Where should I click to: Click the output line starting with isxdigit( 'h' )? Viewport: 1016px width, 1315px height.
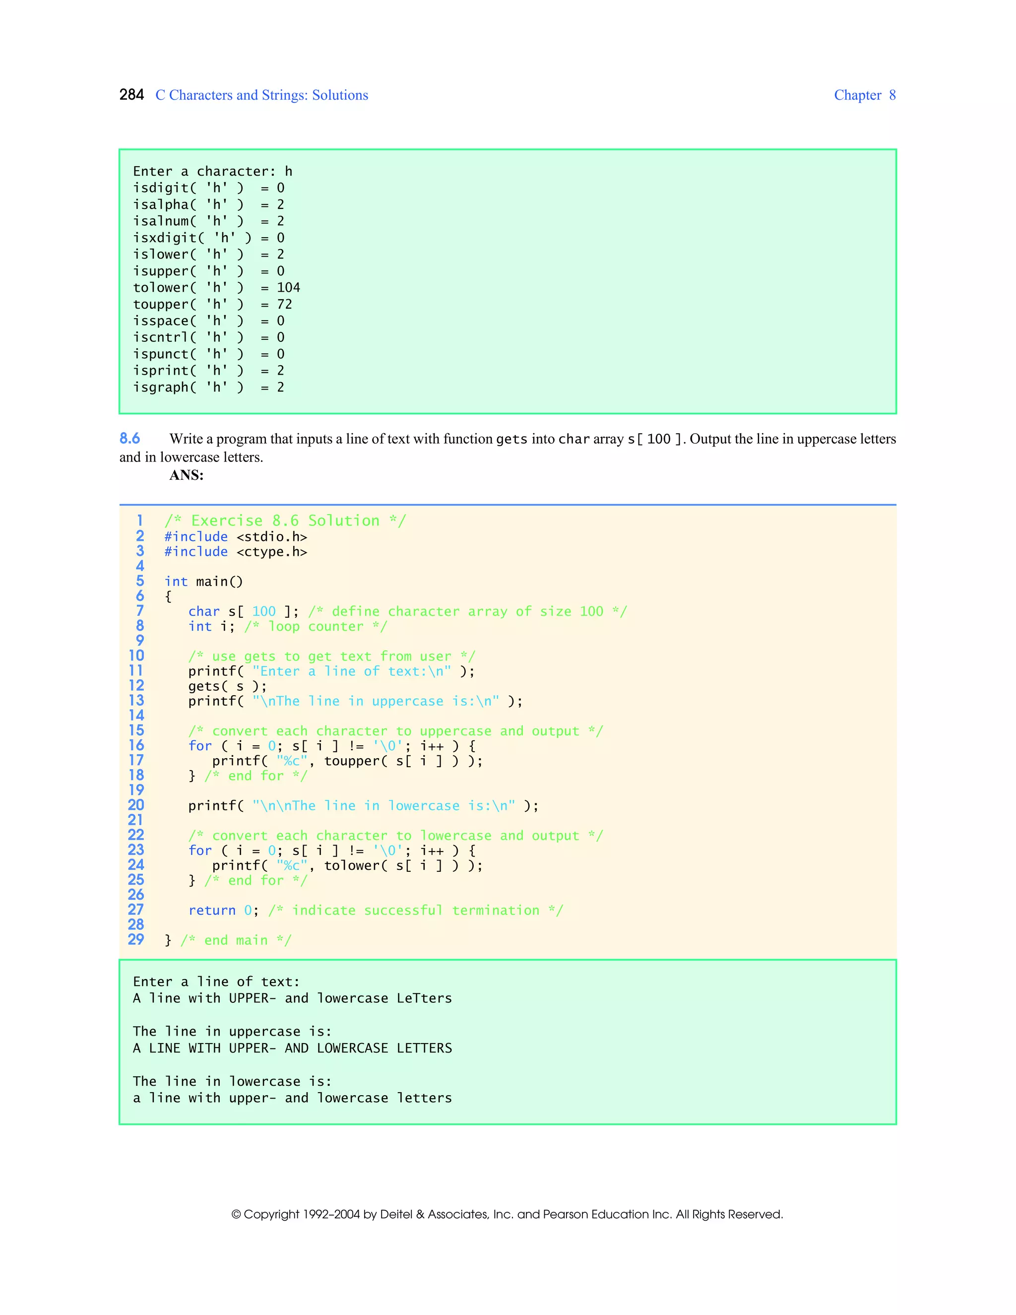[208, 238]
